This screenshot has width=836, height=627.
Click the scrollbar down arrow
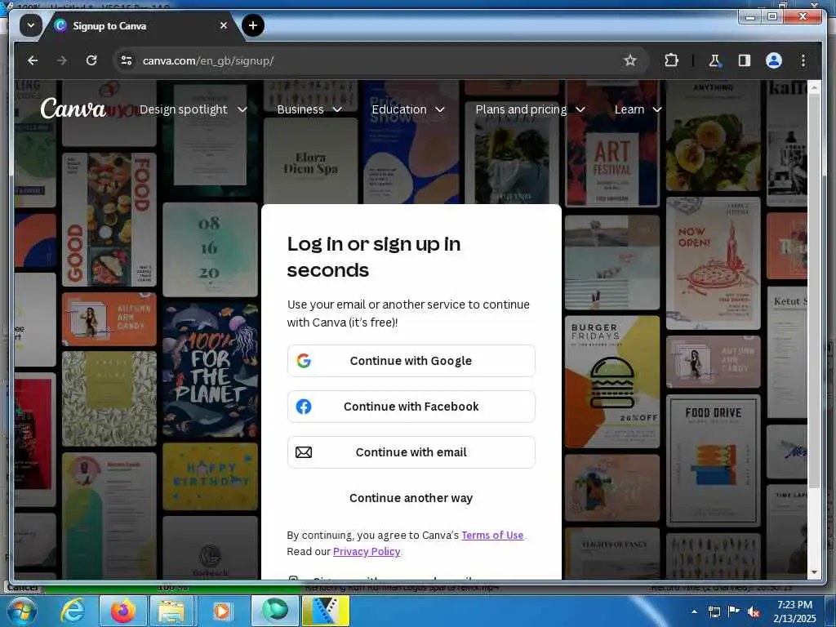(814, 572)
